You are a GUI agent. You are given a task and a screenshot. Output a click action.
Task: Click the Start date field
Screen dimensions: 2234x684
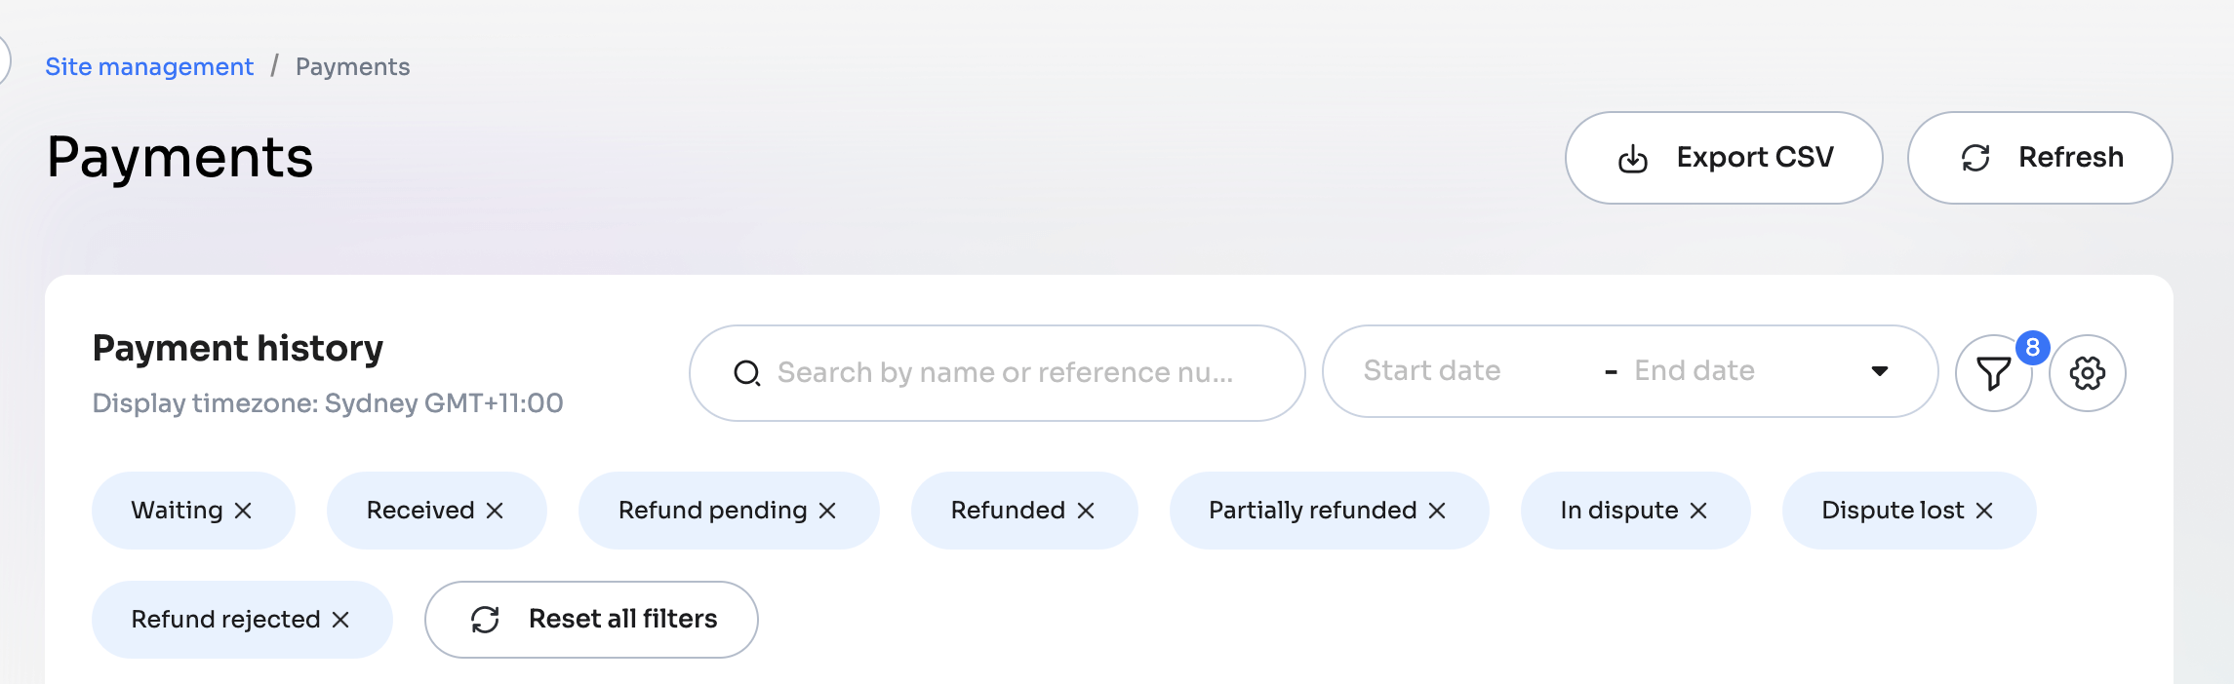click(x=1432, y=371)
